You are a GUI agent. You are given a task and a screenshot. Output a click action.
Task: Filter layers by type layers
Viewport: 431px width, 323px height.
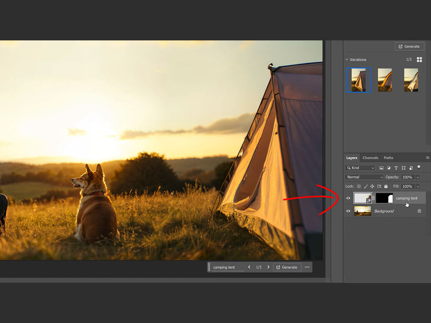(x=396, y=168)
